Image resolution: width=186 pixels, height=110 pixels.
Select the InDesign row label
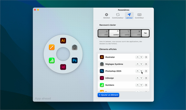tap(109, 78)
